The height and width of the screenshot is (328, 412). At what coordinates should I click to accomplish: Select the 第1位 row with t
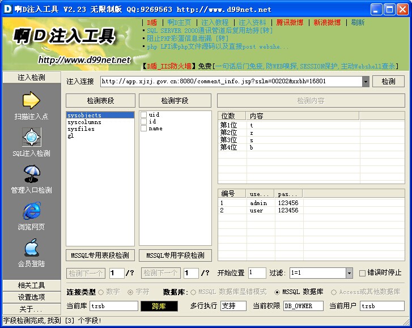[x=311, y=125]
